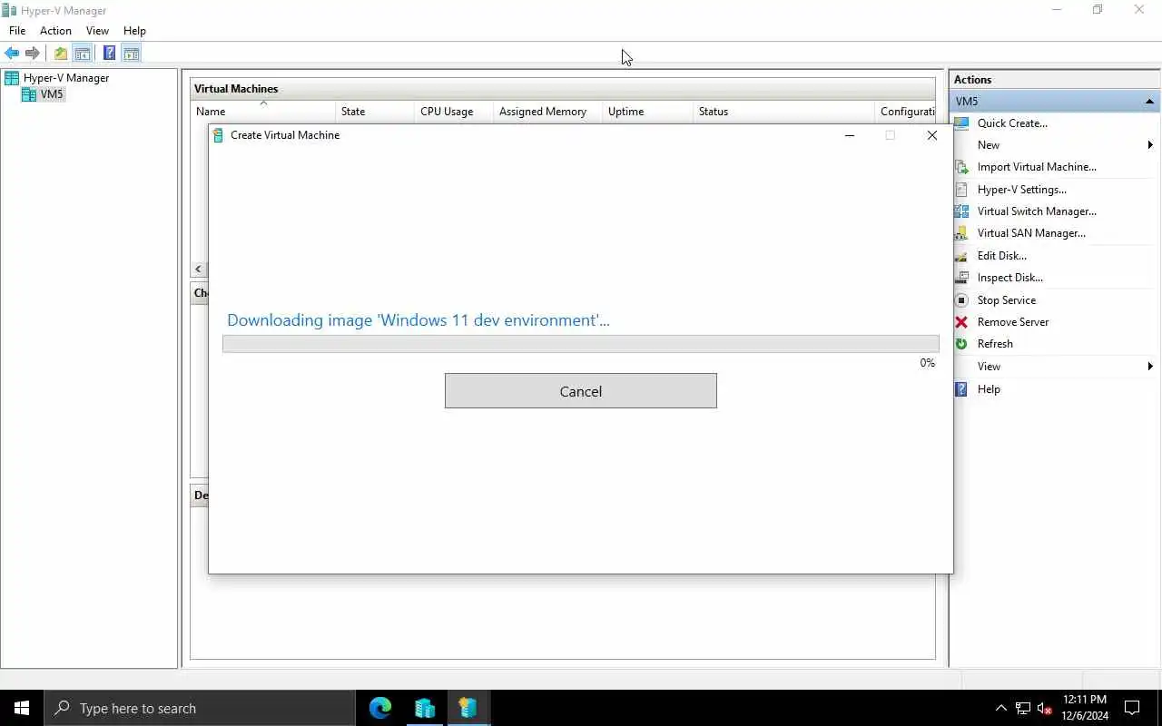Toggle the Show/Hide Action Pane icon

click(132, 54)
